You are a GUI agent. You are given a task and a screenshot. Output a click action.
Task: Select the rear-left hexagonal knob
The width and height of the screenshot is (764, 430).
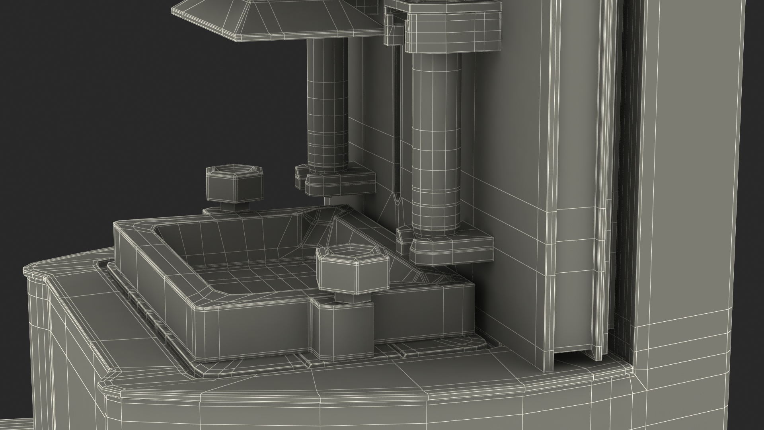point(234,184)
